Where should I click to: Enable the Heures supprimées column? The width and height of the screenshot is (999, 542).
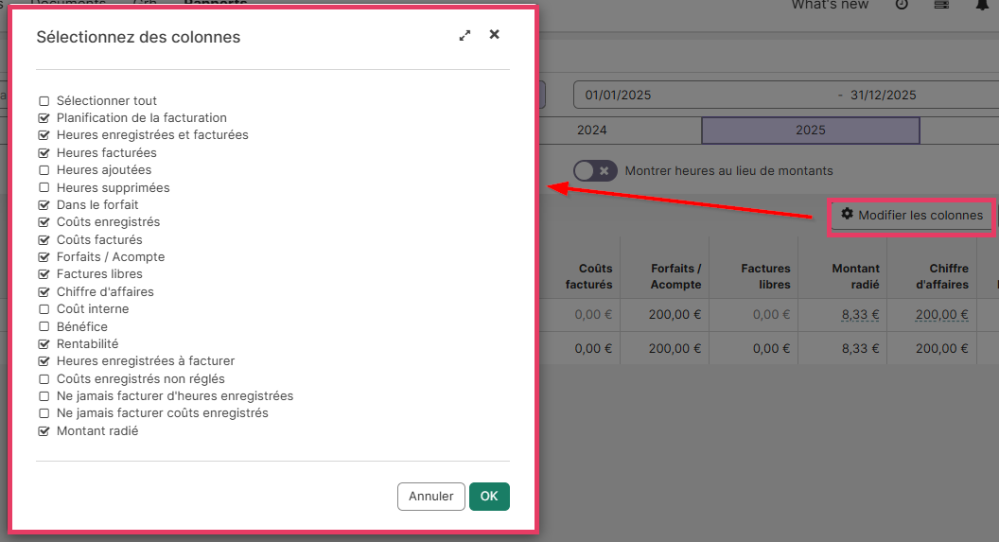44,188
